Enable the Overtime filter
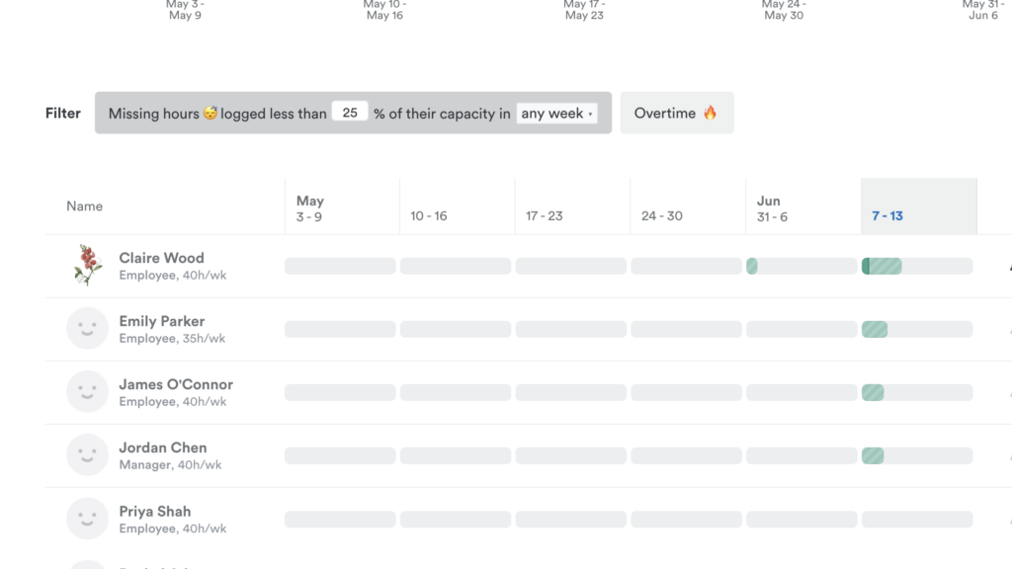 (676, 113)
